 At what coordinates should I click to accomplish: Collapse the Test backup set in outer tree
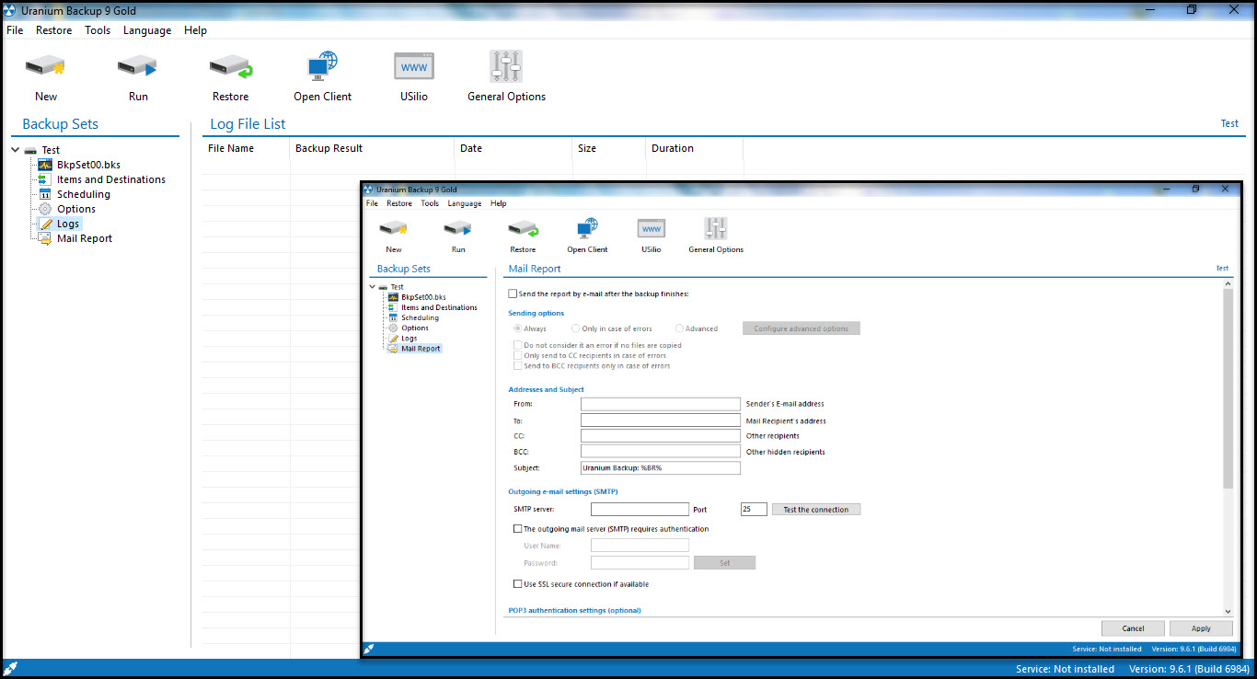click(16, 150)
